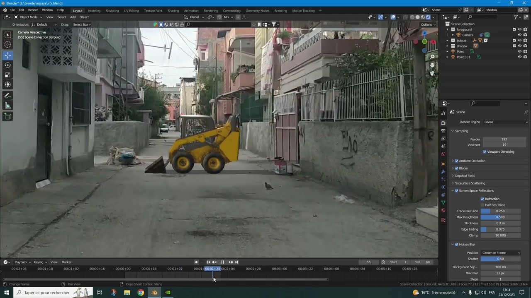
Task: Open Blender from the Windows taskbar
Action: (154, 292)
